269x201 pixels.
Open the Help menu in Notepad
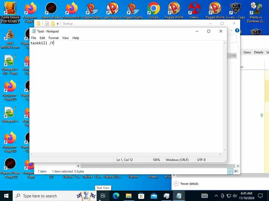tap(76, 38)
